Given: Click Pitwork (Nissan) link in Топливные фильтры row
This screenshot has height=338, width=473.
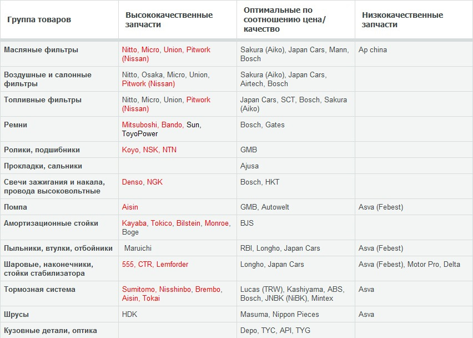Looking at the screenshot, I should (198, 100).
